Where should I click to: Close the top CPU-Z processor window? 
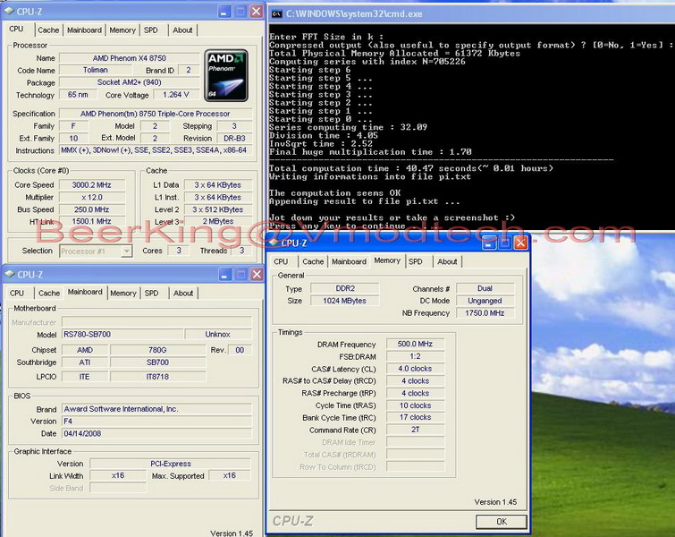(x=257, y=12)
